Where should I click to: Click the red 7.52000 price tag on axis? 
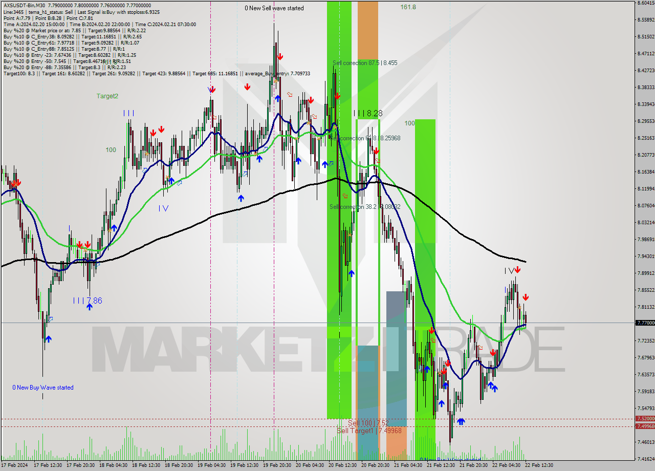coord(645,418)
